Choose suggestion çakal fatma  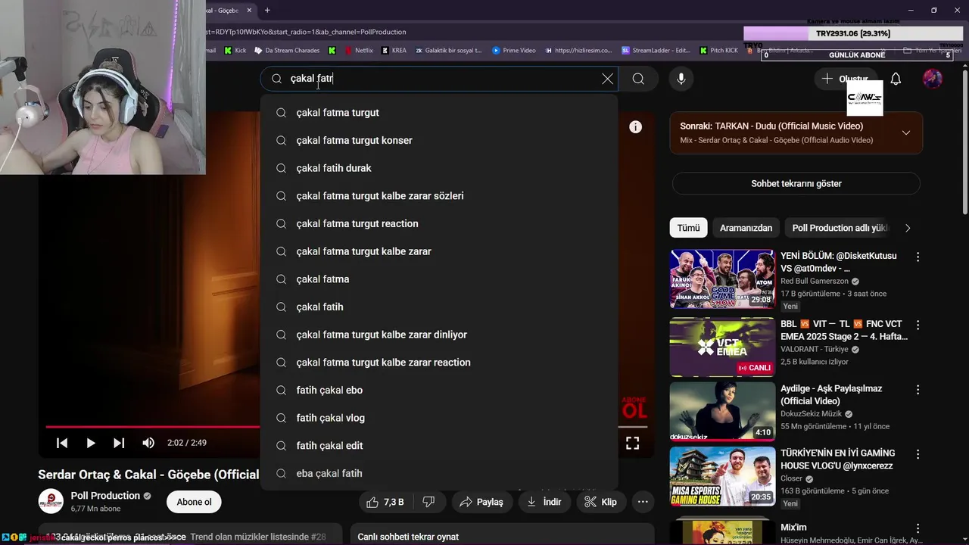point(439,279)
